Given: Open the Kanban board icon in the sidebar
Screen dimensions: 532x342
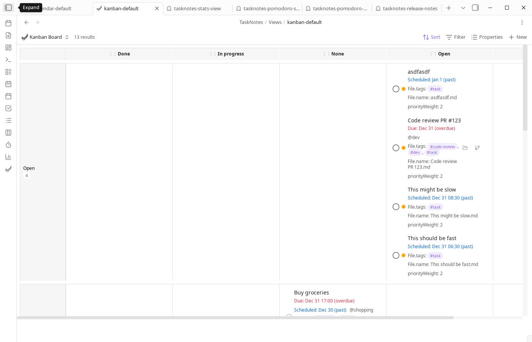Looking at the screenshot, I should pyautogui.click(x=8, y=133).
